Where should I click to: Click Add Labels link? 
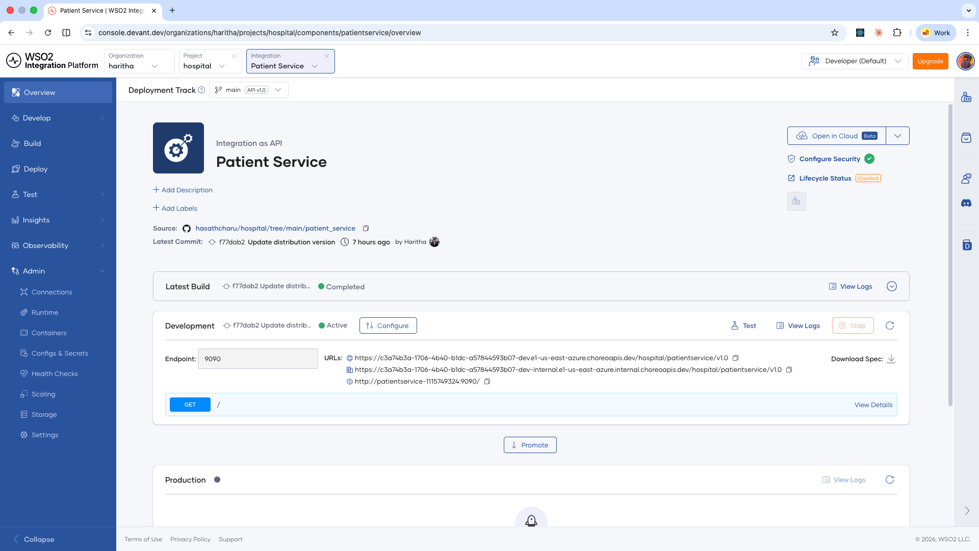tap(175, 208)
